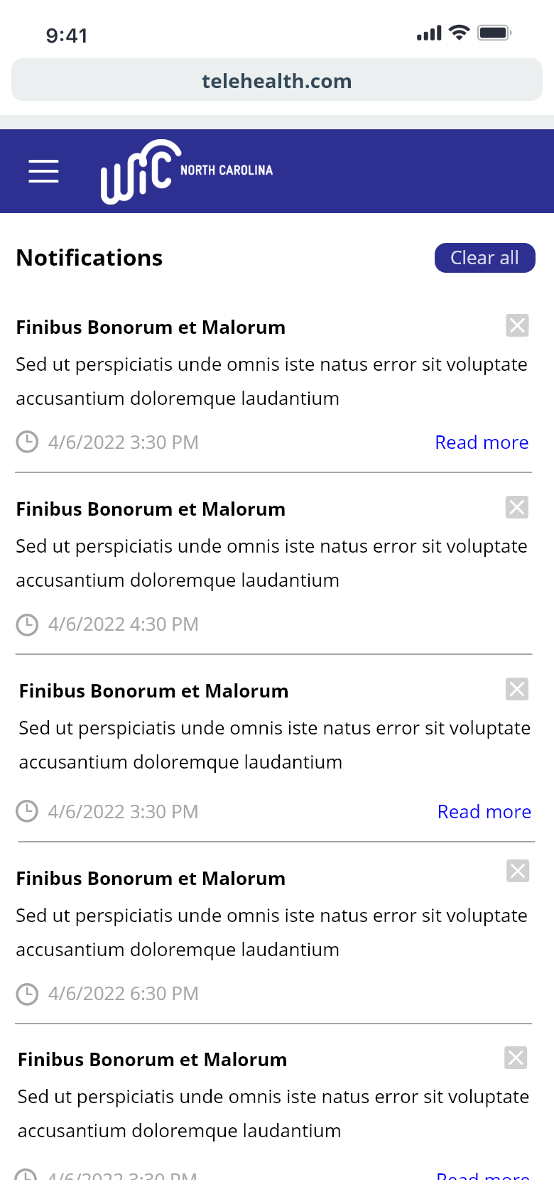The width and height of the screenshot is (554, 1199).
Task: Click clock icon of first notification
Action: [x=27, y=442]
